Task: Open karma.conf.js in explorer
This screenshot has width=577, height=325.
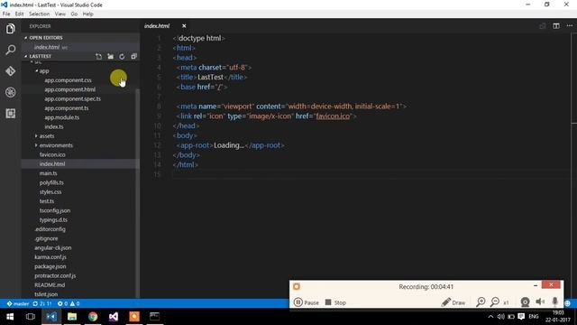Action: (x=50, y=256)
